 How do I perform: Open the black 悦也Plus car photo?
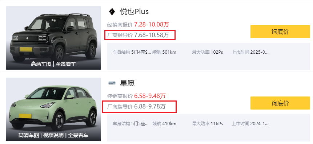(x=53, y=38)
